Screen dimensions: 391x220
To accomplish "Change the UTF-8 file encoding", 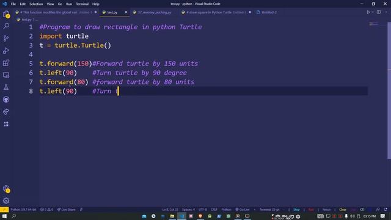I will pyautogui.click(x=202, y=210).
